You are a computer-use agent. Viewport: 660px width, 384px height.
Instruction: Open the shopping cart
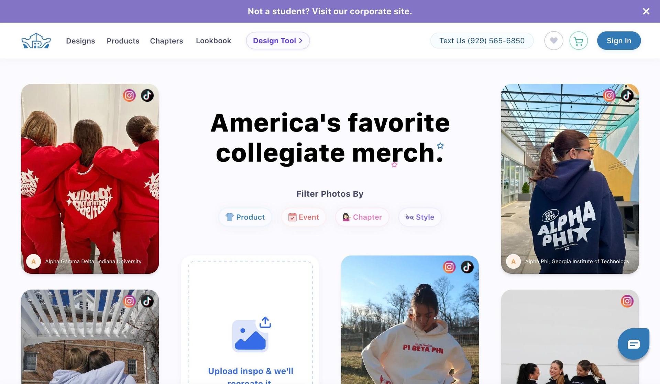coord(579,41)
